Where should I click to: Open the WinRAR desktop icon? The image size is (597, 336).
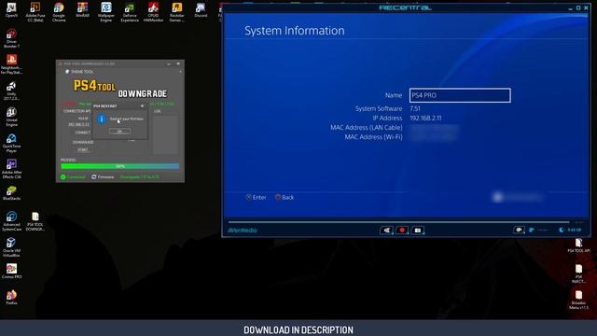click(82, 10)
